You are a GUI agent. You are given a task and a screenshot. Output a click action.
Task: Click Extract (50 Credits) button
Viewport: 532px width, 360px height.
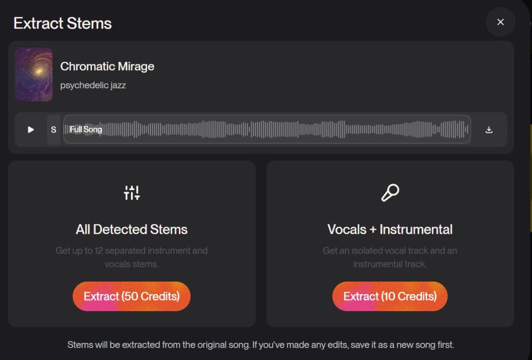(x=131, y=296)
